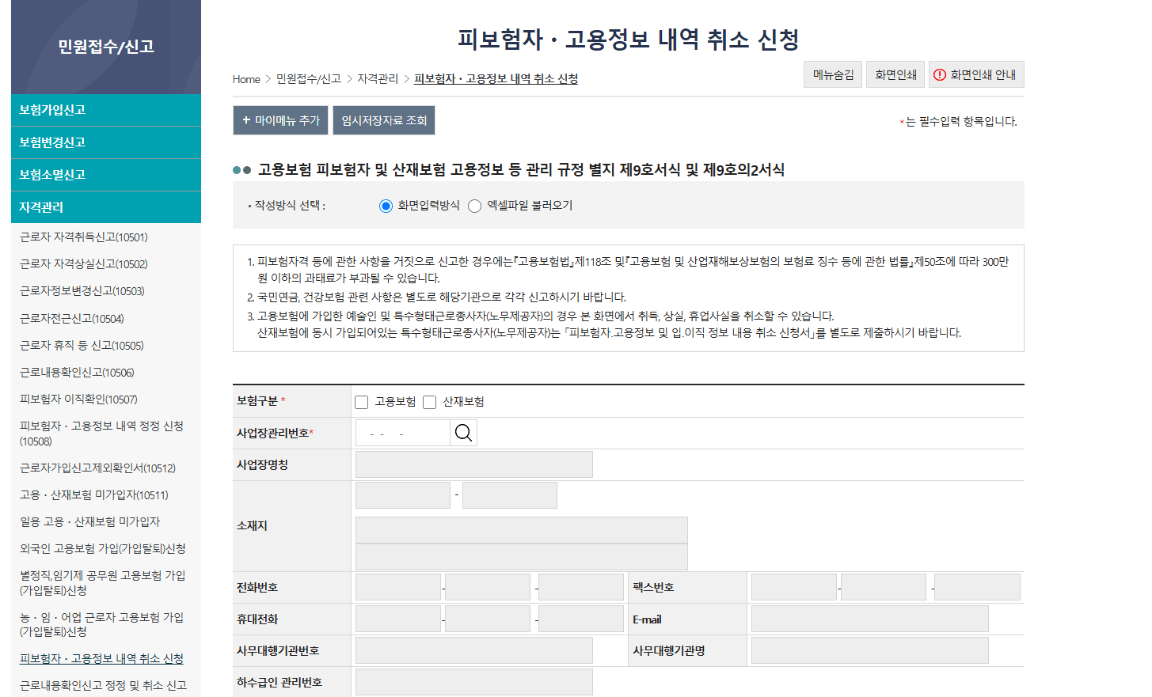Open the 보험소멸신고 menu section

coord(106,175)
